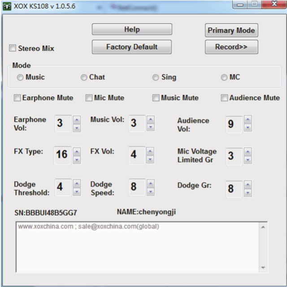Toggle the Audience Mute checkbox

coord(224,98)
